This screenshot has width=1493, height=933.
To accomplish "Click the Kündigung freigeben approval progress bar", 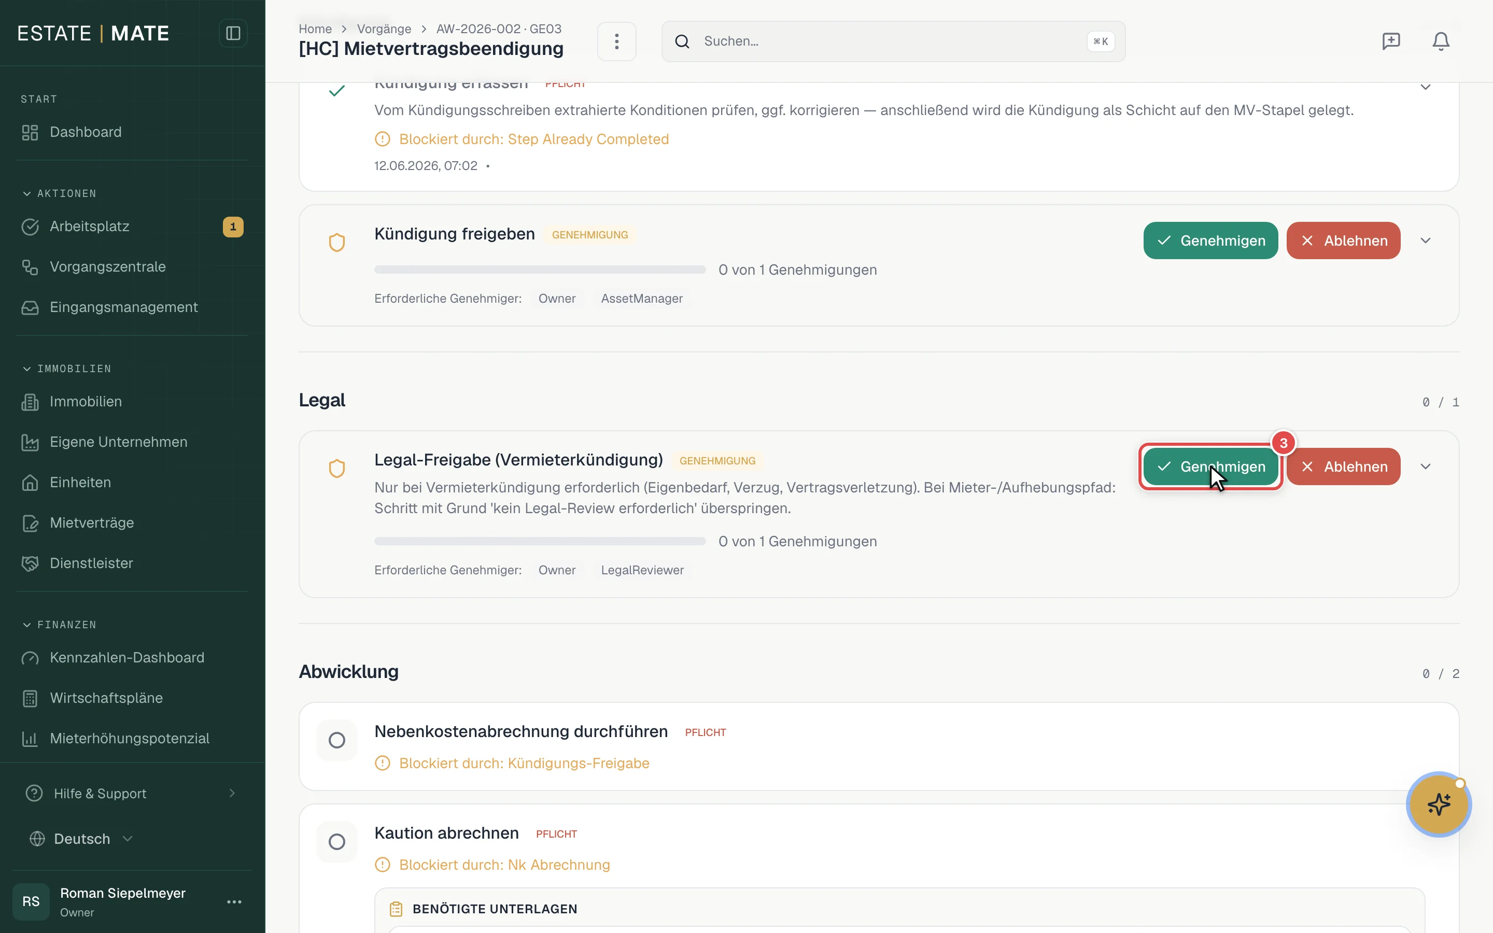I will (540, 270).
